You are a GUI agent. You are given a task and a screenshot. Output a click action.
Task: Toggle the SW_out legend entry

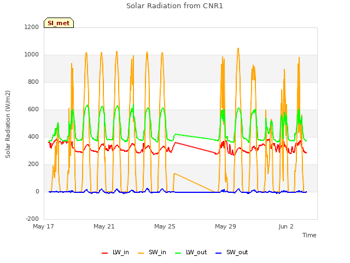point(231,253)
